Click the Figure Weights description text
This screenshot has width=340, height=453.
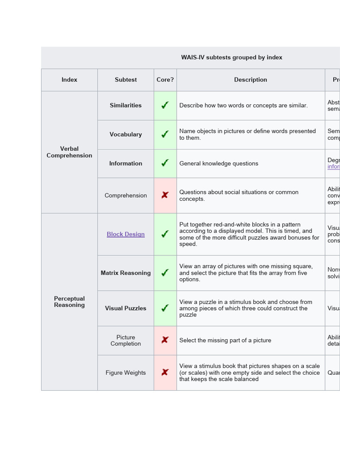click(250, 372)
